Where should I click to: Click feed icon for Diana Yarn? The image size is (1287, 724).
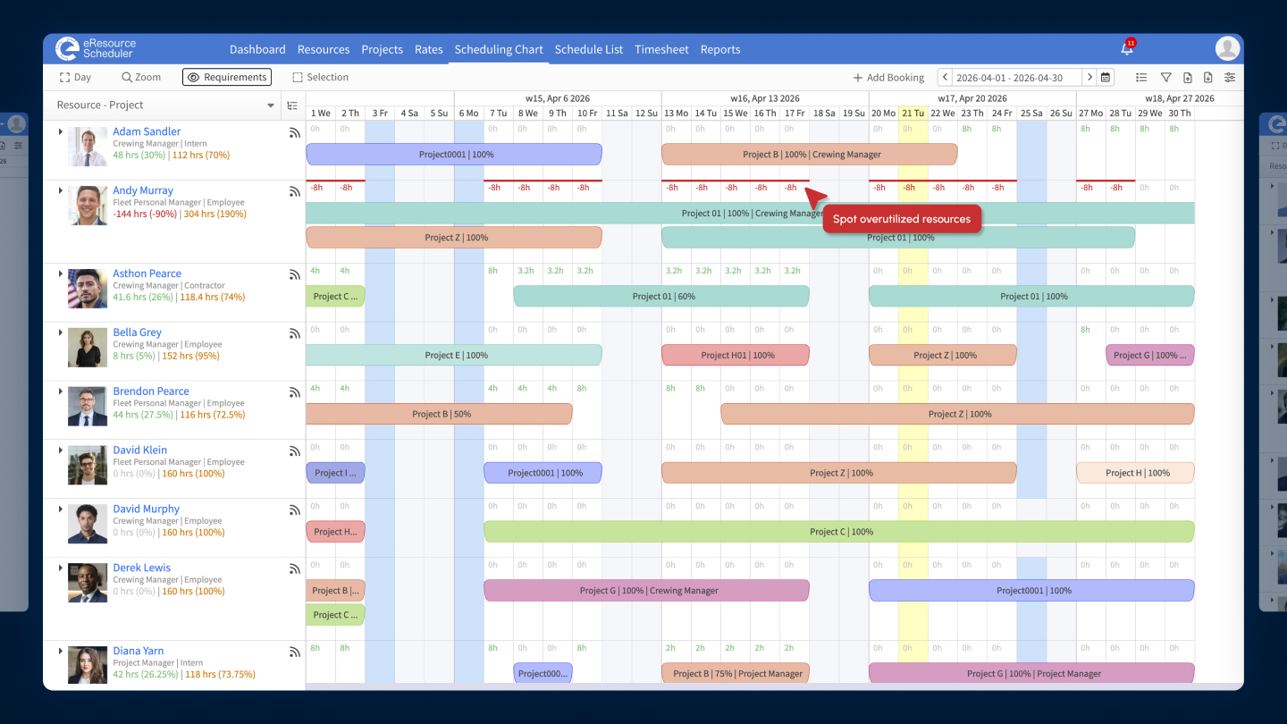pyautogui.click(x=294, y=653)
